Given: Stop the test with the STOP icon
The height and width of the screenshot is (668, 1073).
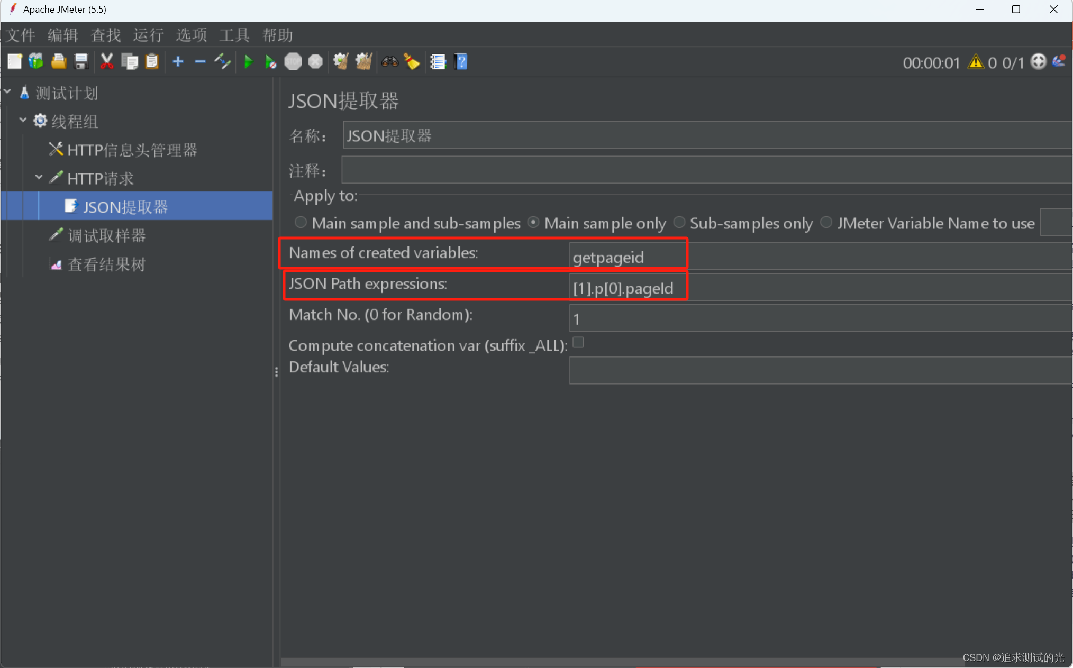Looking at the screenshot, I should click(293, 62).
